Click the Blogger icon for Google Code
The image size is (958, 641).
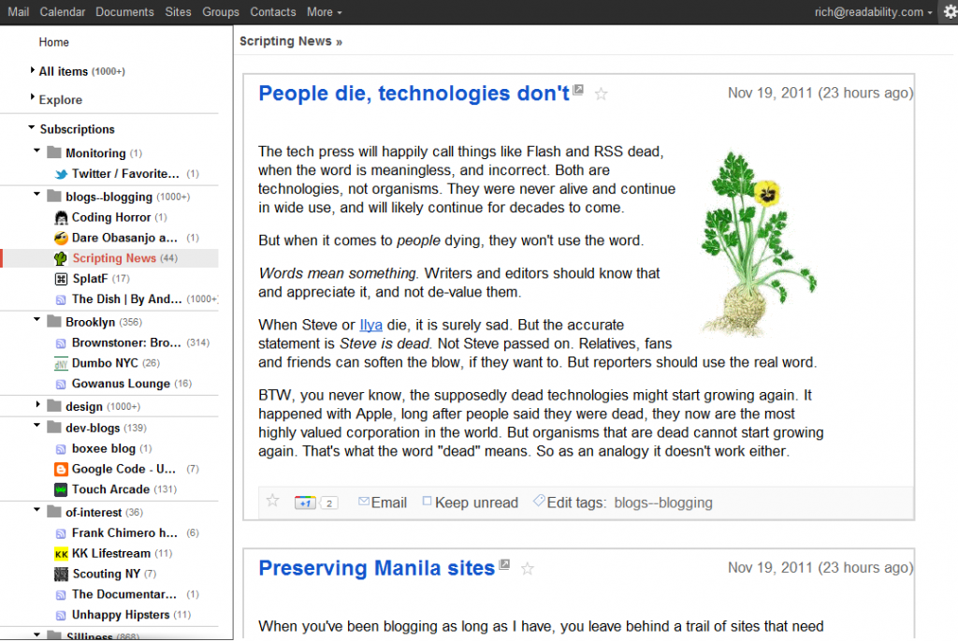pos(61,470)
